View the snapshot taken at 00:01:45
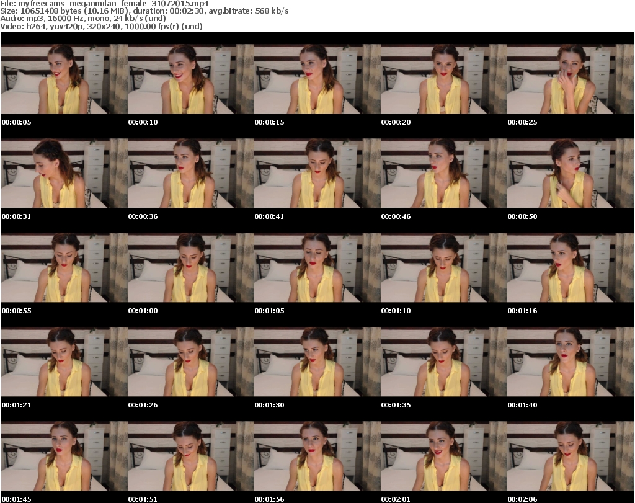The width and height of the screenshot is (635, 503). click(x=64, y=456)
